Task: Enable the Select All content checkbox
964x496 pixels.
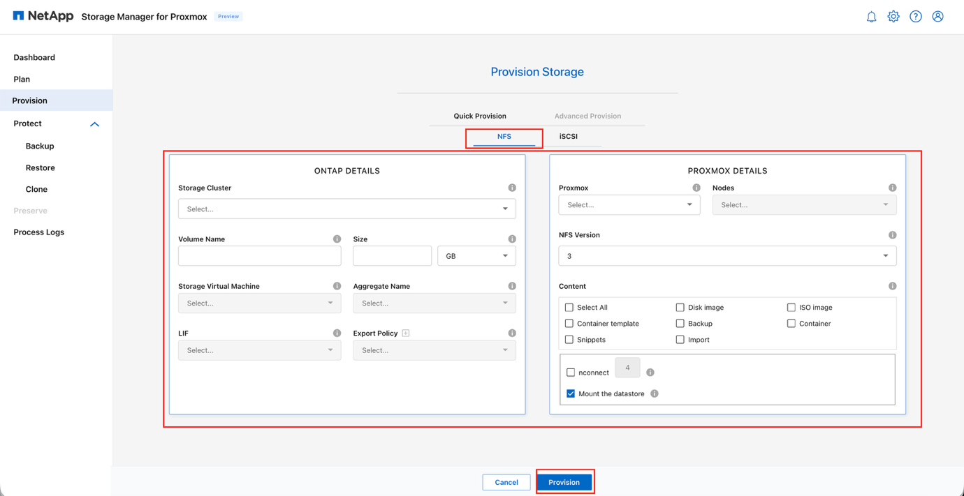Action: (x=569, y=307)
